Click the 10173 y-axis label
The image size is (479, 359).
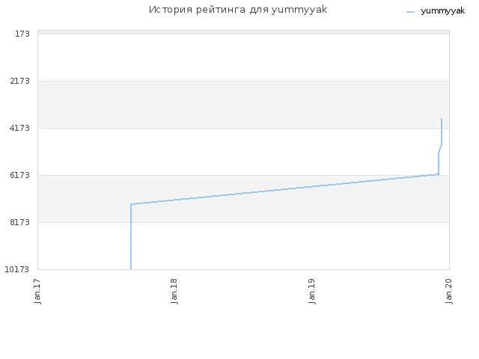pos(17,269)
